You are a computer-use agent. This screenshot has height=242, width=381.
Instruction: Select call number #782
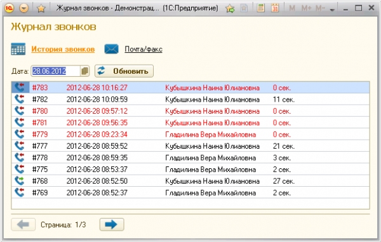point(40,99)
